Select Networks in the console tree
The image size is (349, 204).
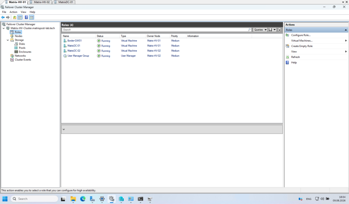[20, 56]
